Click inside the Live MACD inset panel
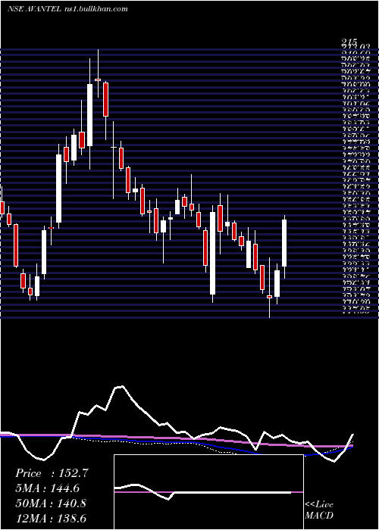This screenshot has height=530, width=379. pos(208,492)
